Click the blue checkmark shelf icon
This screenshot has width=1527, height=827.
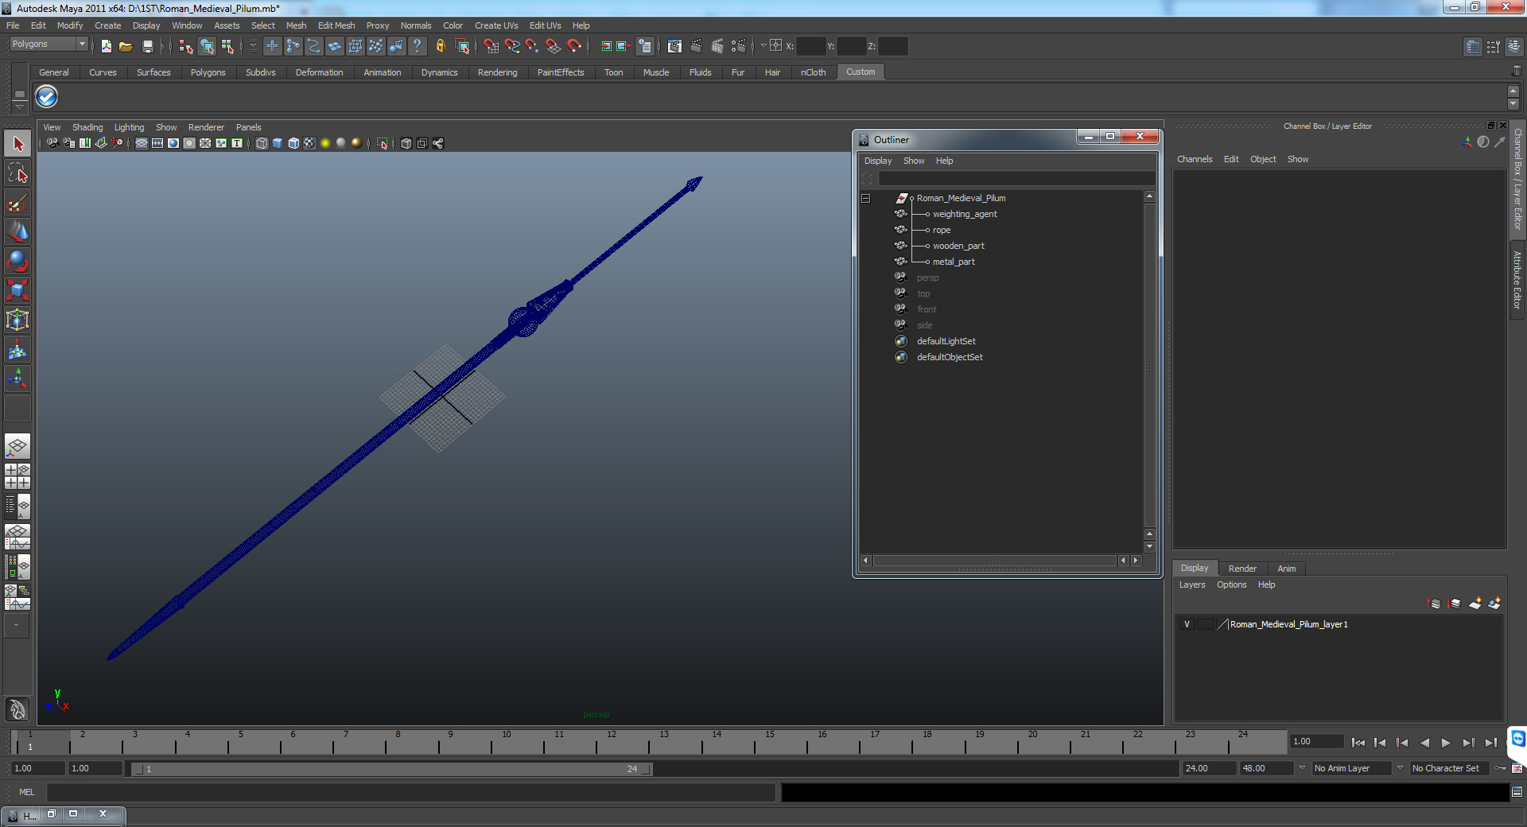click(47, 97)
